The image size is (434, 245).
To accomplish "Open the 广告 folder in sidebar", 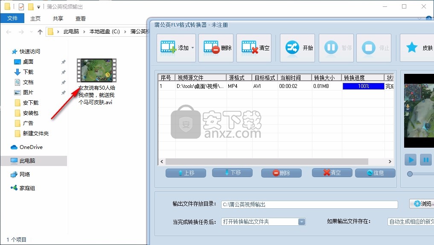I will [x=28, y=123].
